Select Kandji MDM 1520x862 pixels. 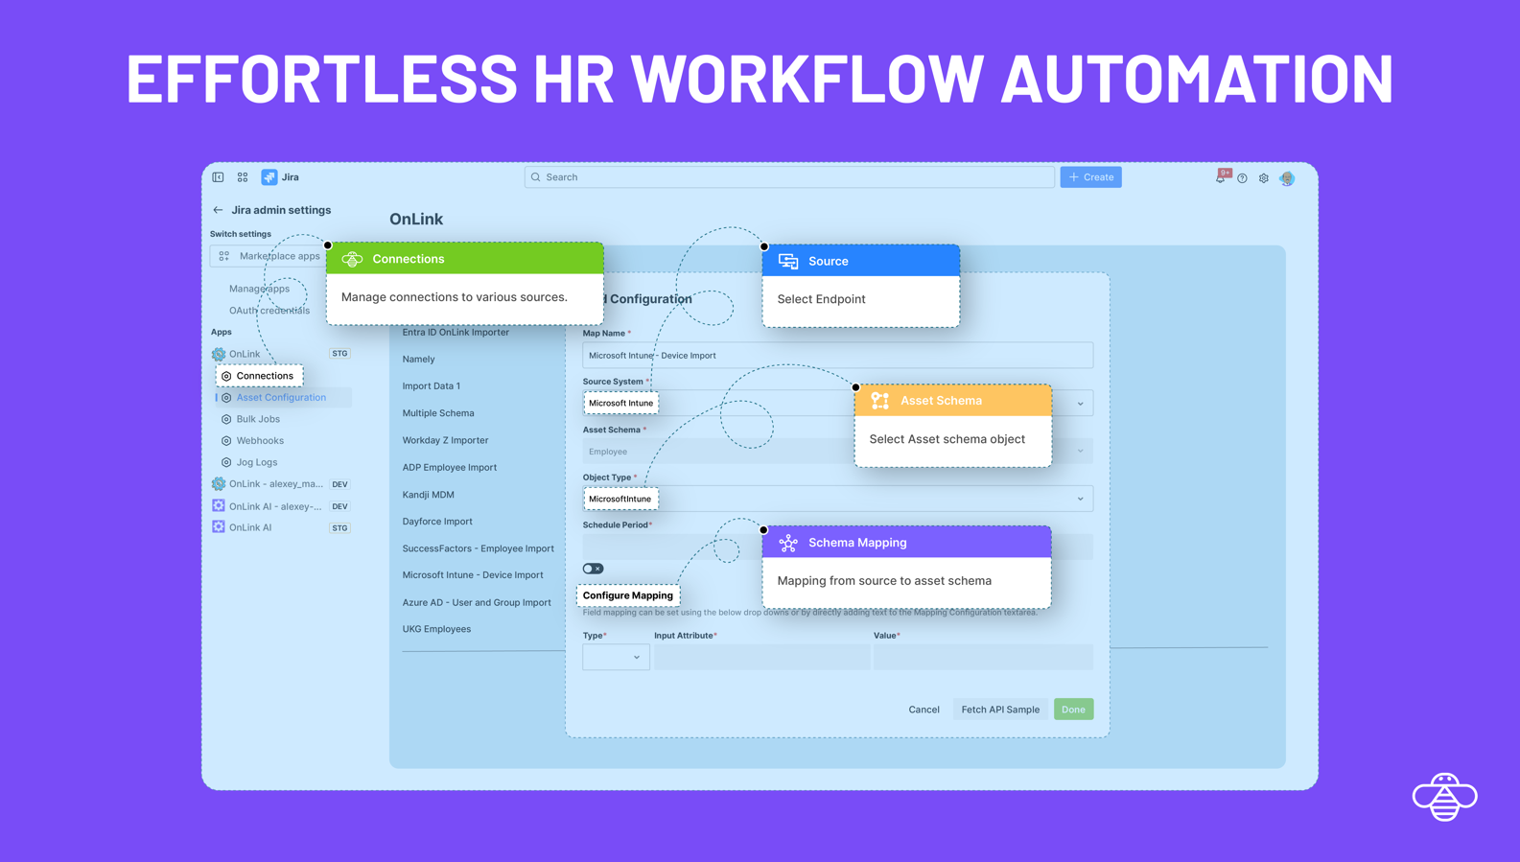tap(429, 495)
